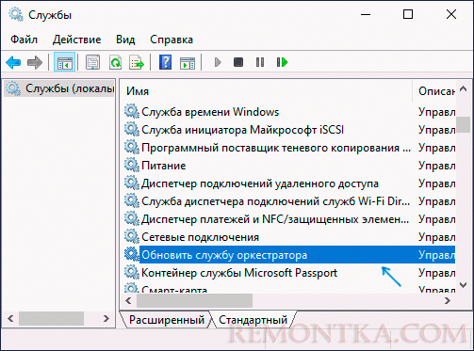
Task: Select Сетевые подключения service row
Action: point(289,237)
